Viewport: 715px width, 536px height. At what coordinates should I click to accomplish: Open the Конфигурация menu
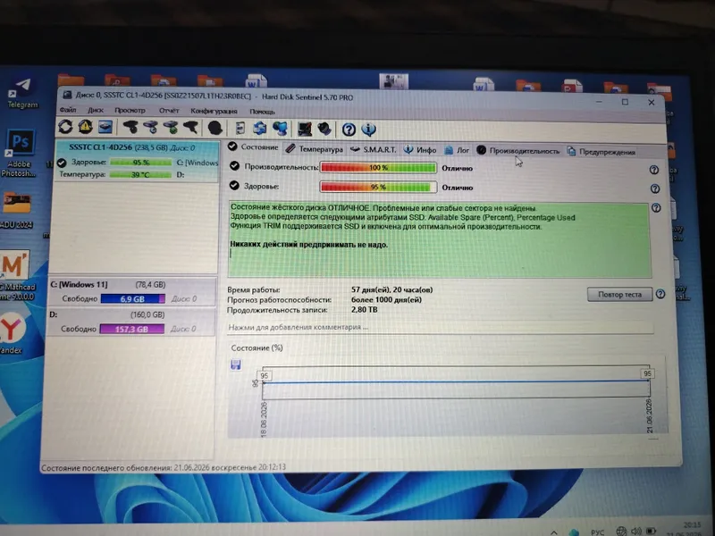pos(214,111)
